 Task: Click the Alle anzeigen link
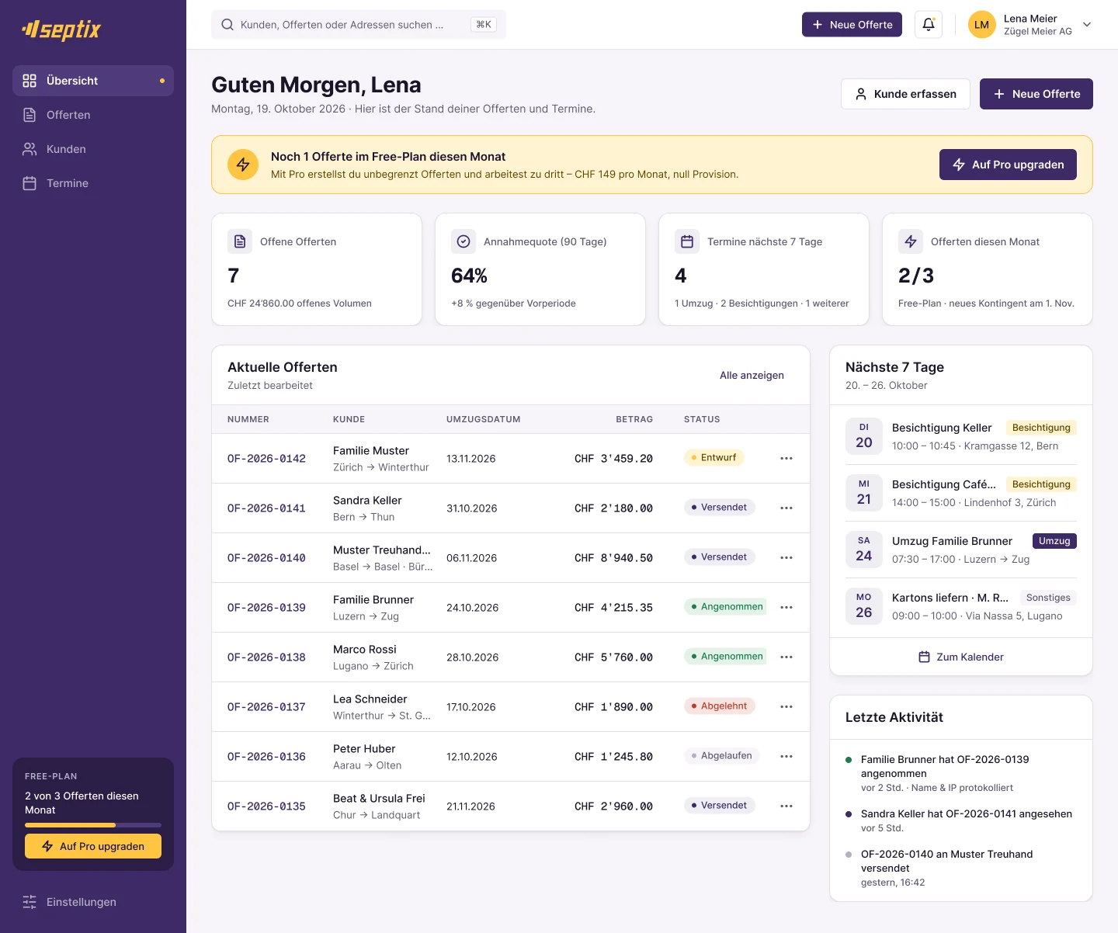coord(752,375)
